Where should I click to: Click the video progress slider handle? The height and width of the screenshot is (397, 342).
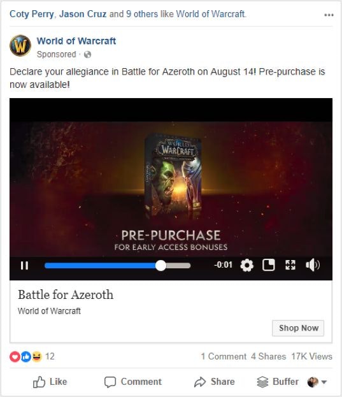[x=160, y=266]
